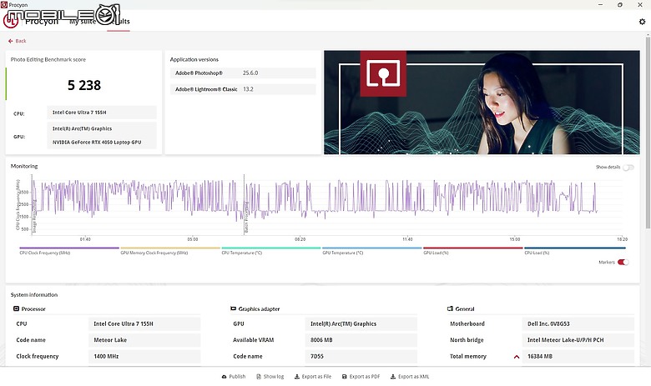Open the My suite tab
Viewport: 651px width, 386px height.
(x=82, y=22)
